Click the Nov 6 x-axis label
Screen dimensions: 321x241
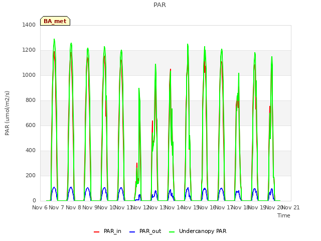click(x=40, y=207)
